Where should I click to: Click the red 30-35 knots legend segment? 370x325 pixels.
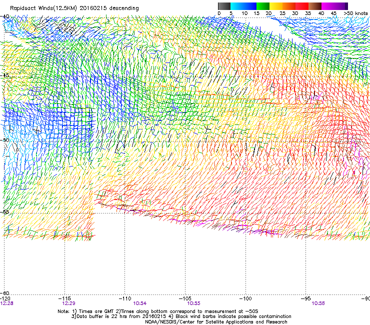(x=302, y=6)
